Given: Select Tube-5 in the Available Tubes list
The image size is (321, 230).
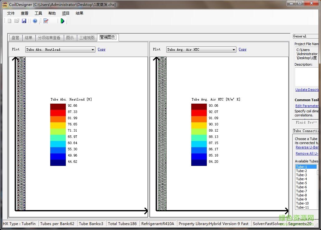Looking at the screenshot, I should [302, 183].
